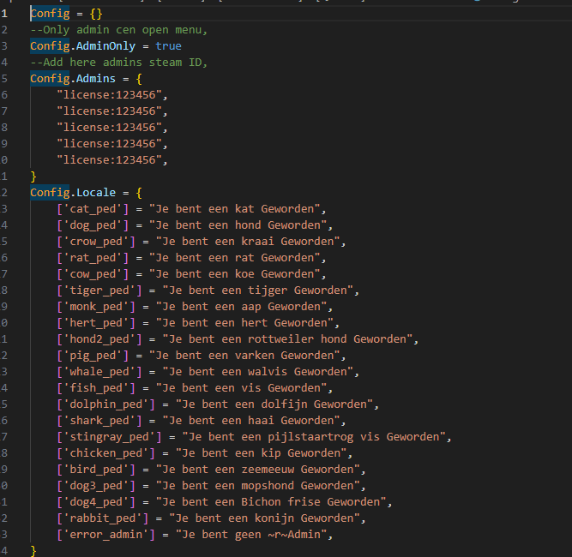Click the ['shark_ped'] key
Image resolution: width=572 pixels, height=557 pixels.
99,421
